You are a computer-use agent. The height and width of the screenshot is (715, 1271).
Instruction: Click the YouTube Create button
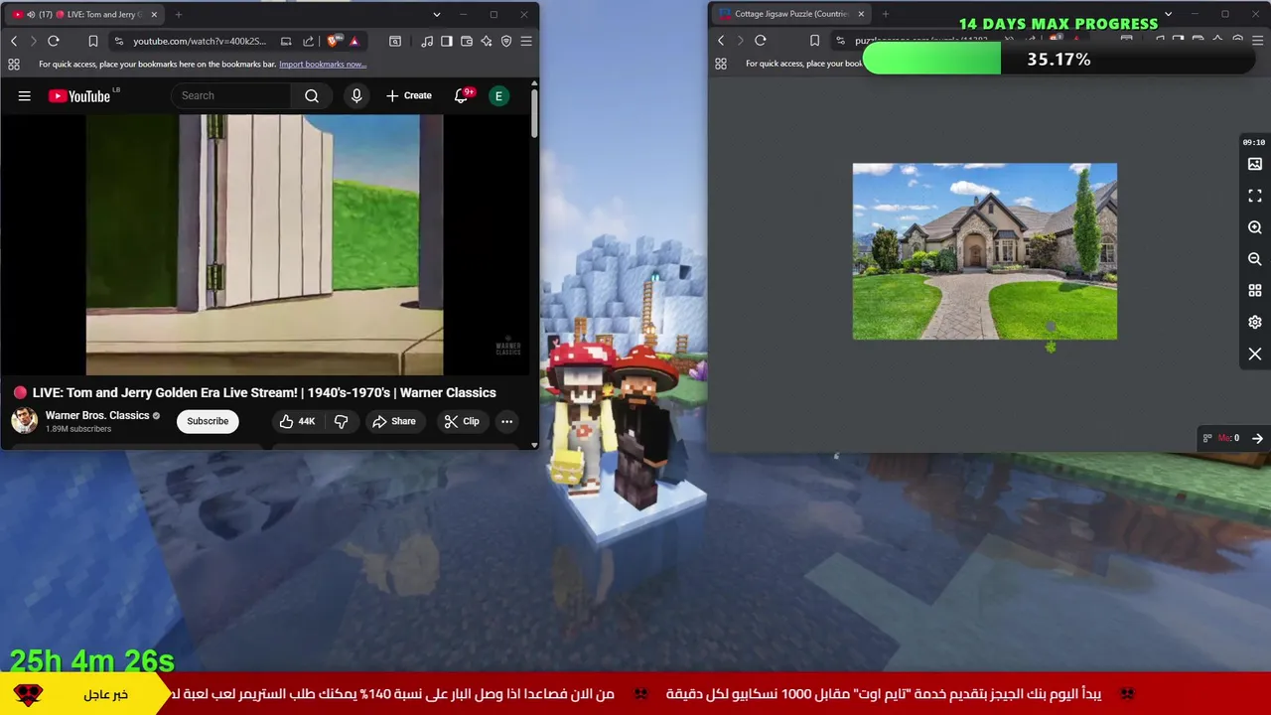point(408,95)
